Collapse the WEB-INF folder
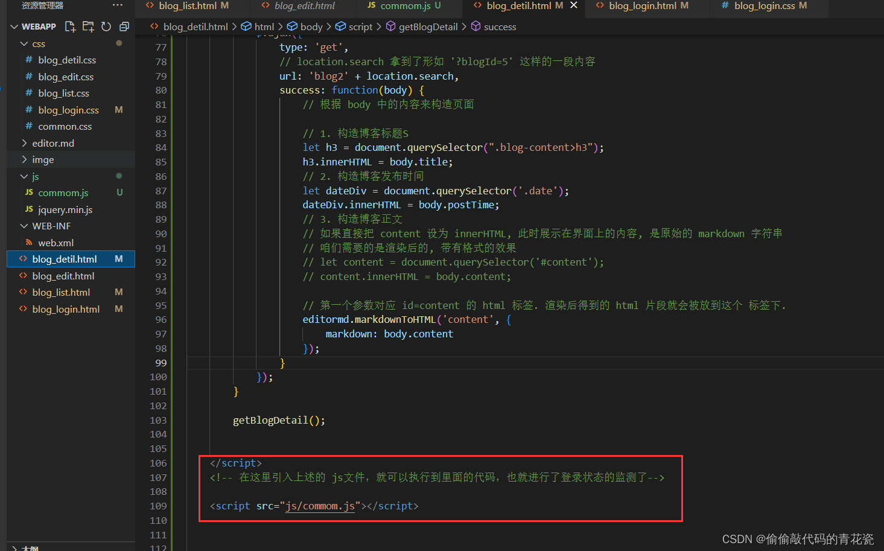884x551 pixels. click(x=24, y=226)
